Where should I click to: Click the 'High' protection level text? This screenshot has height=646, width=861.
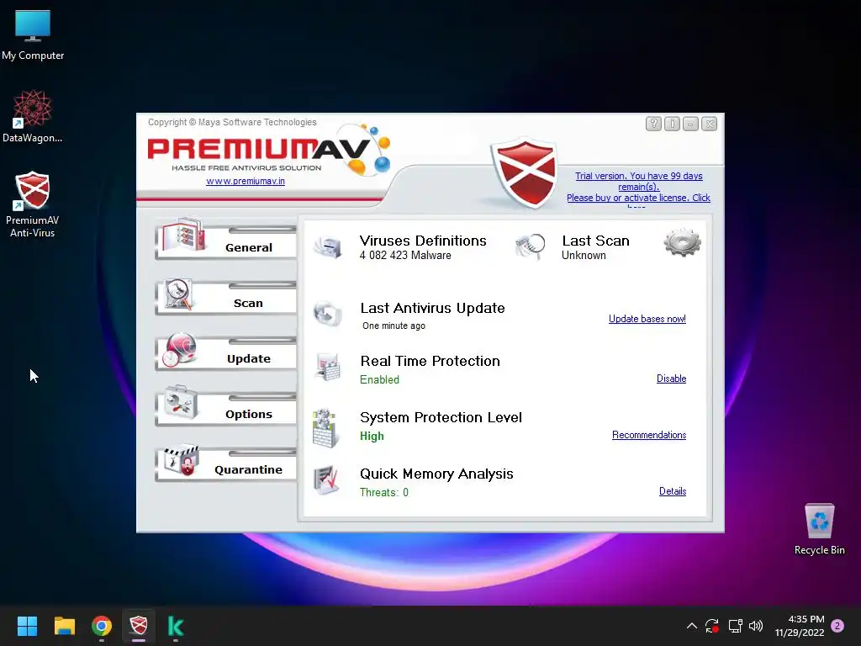pyautogui.click(x=372, y=437)
